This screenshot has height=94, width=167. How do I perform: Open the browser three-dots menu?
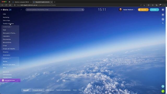pyautogui.click(x=165, y=5)
